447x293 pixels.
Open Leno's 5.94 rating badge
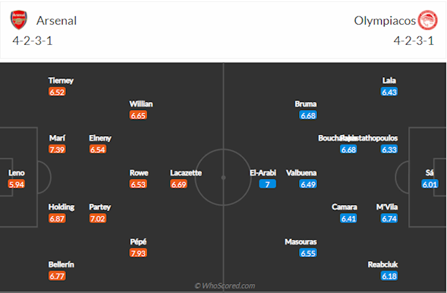click(16, 184)
